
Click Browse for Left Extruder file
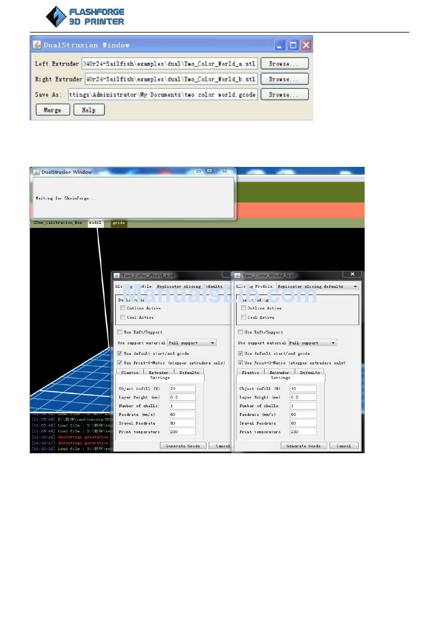click(284, 64)
